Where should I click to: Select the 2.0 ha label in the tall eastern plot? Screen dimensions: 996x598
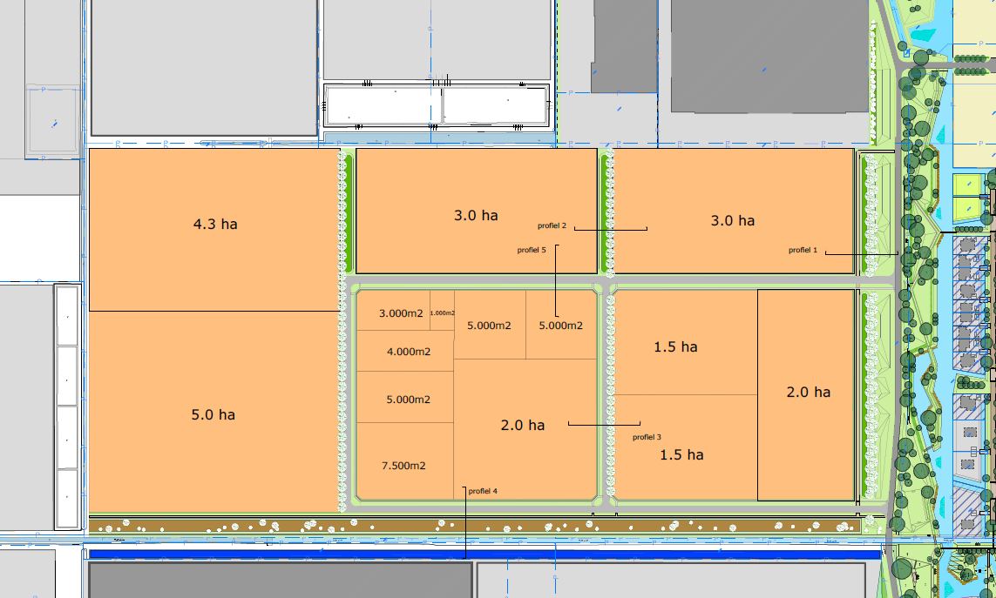809,393
